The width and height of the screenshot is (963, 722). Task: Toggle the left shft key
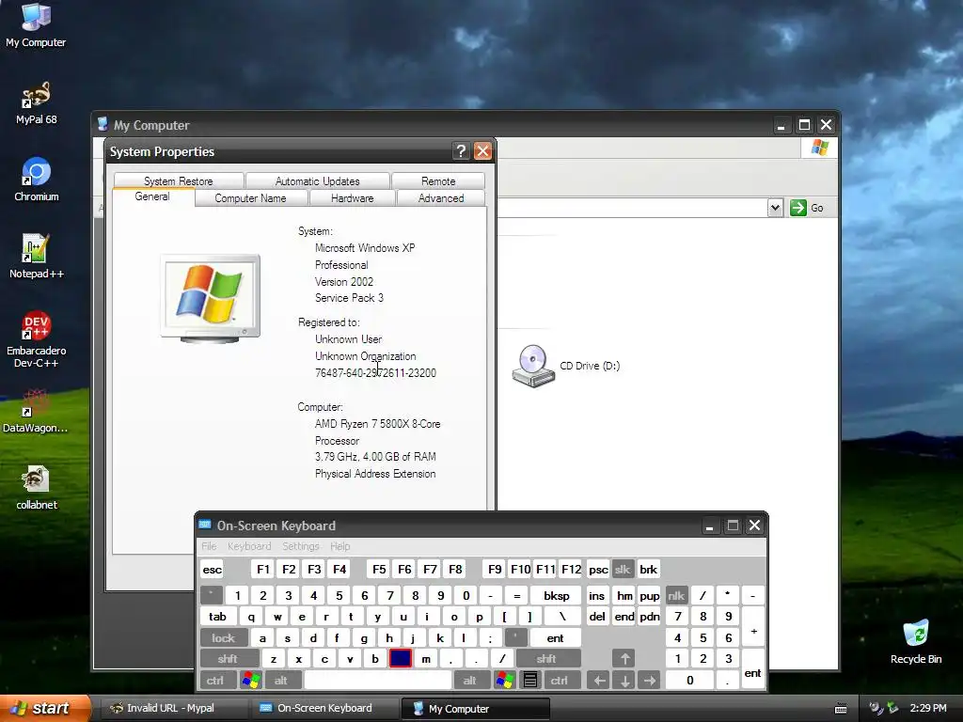[x=228, y=659]
